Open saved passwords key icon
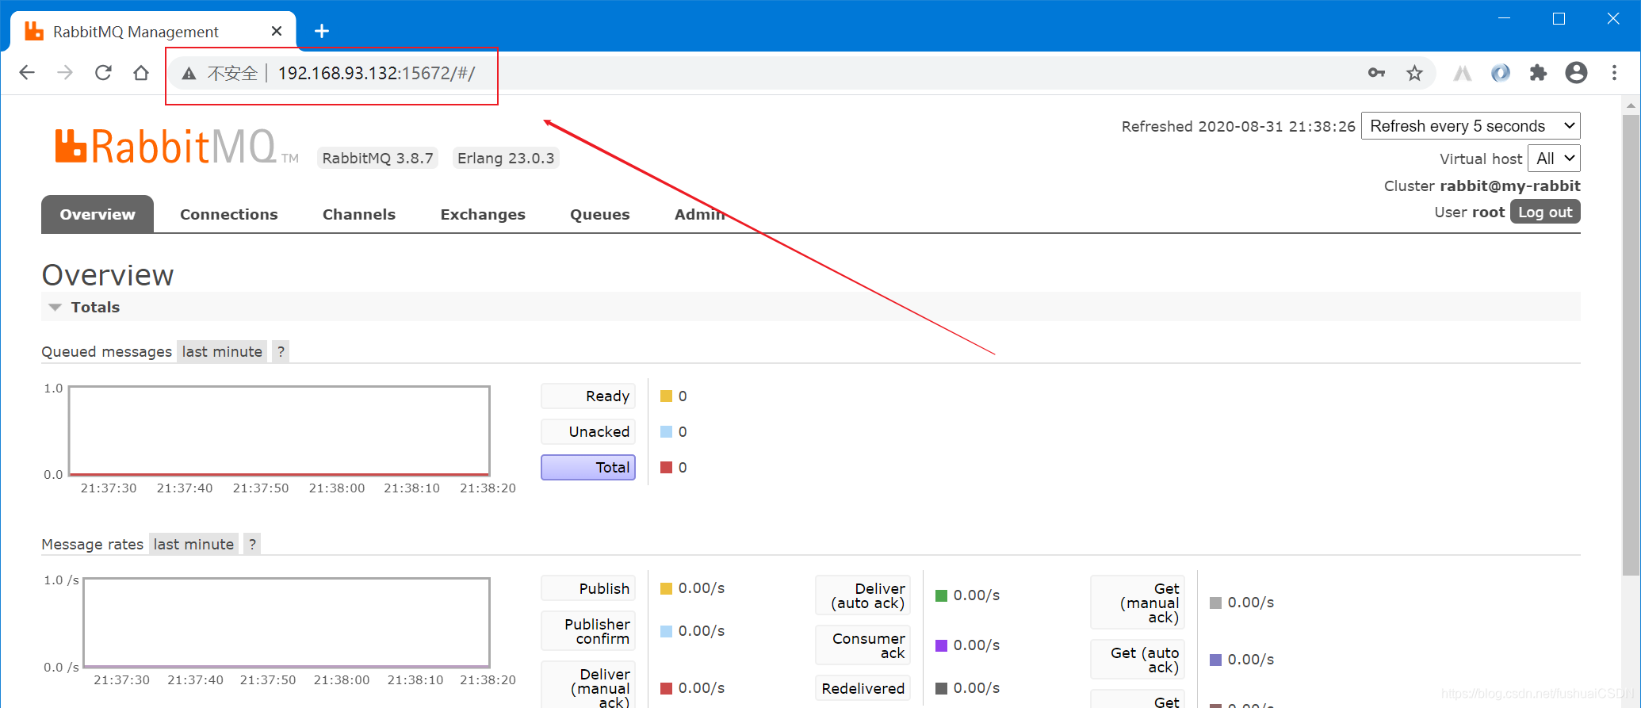 click(1376, 73)
